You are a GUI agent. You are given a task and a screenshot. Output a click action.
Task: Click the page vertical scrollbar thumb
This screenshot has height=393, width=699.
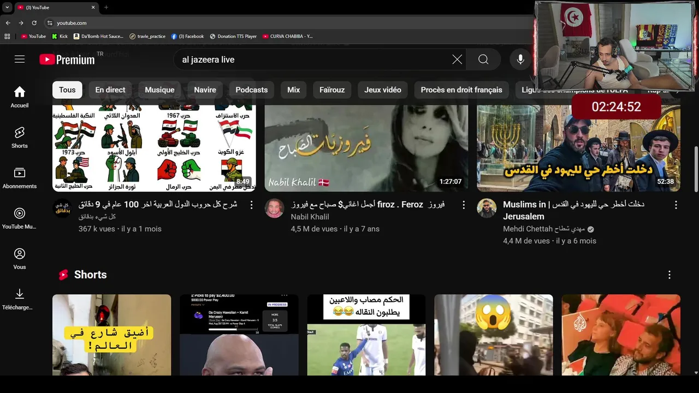click(x=696, y=169)
